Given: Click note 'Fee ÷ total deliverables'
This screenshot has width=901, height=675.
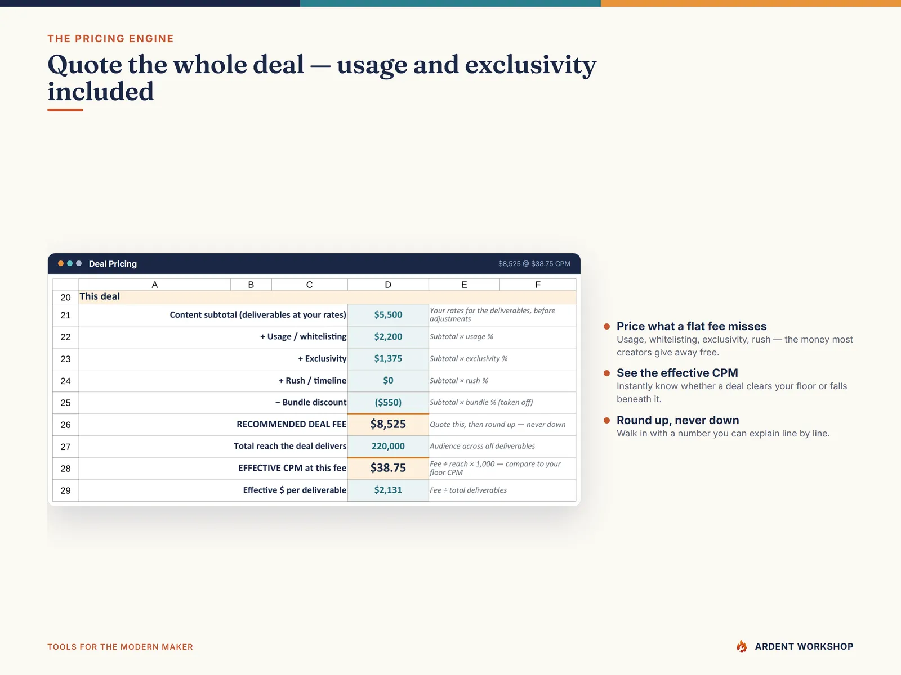Looking at the screenshot, I should click(468, 490).
